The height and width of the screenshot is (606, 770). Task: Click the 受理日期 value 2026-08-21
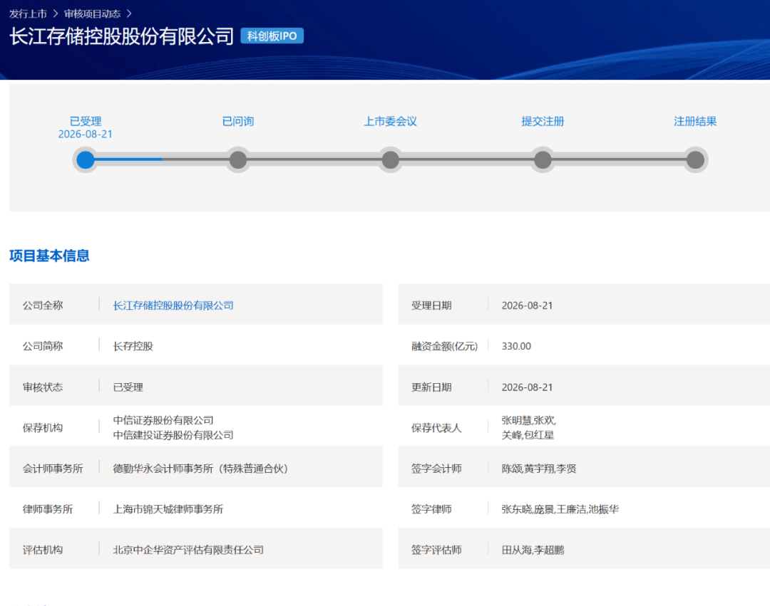(x=527, y=305)
